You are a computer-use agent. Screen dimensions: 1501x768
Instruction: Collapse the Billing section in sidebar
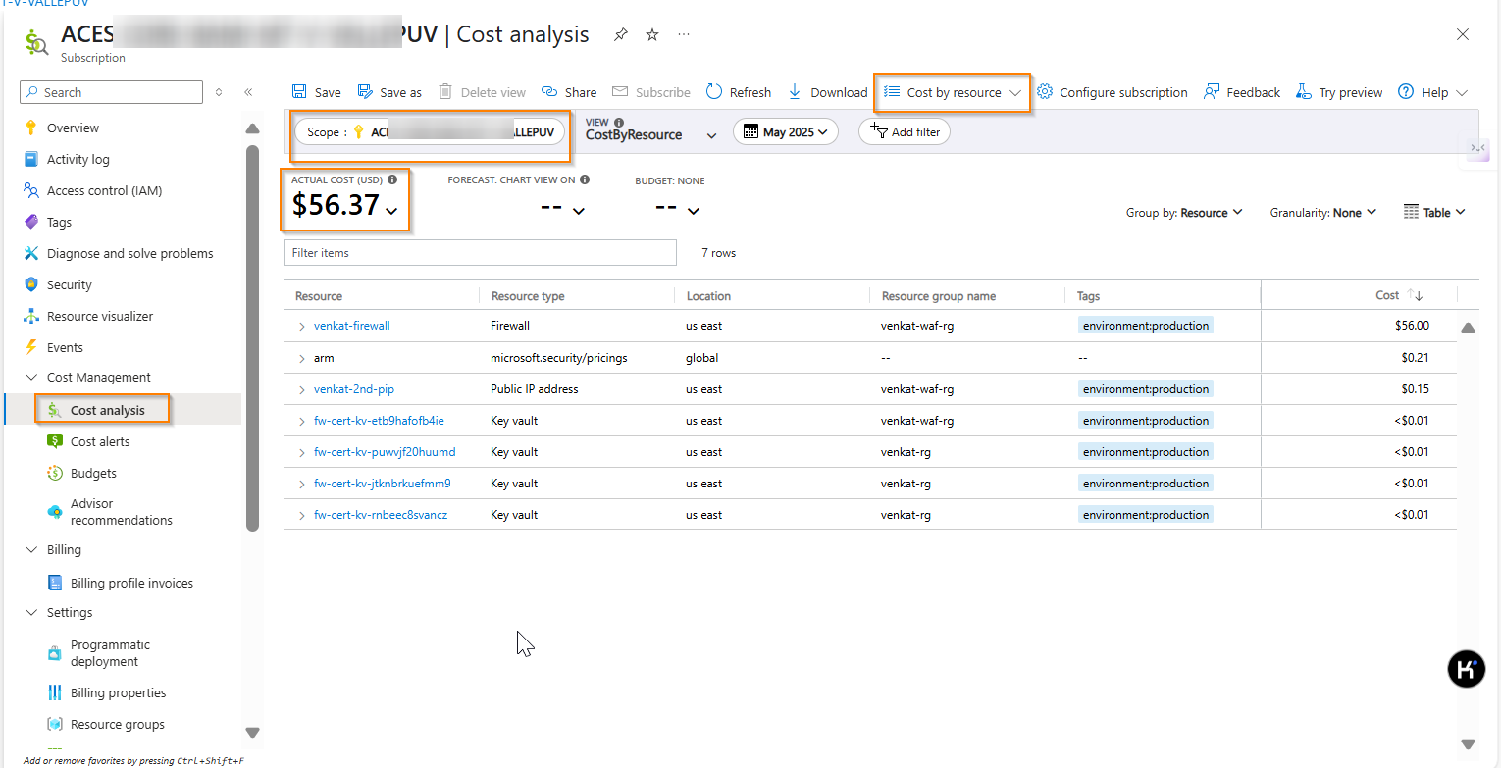[30, 549]
